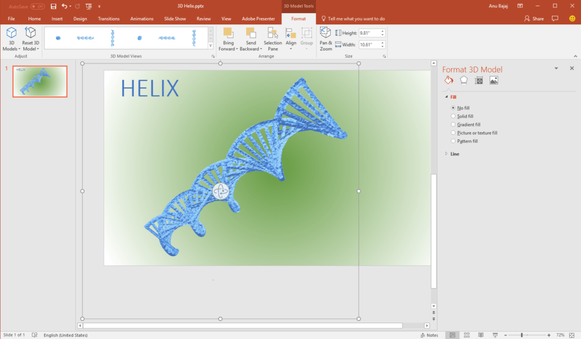
Task: Switch to the Insert tab
Action: [x=57, y=19]
